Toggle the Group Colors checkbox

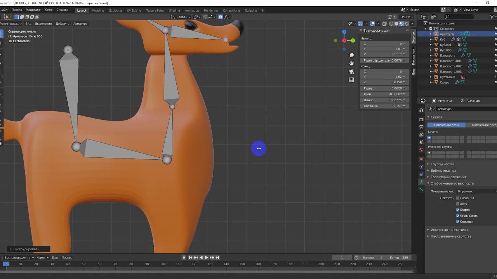coord(458,216)
